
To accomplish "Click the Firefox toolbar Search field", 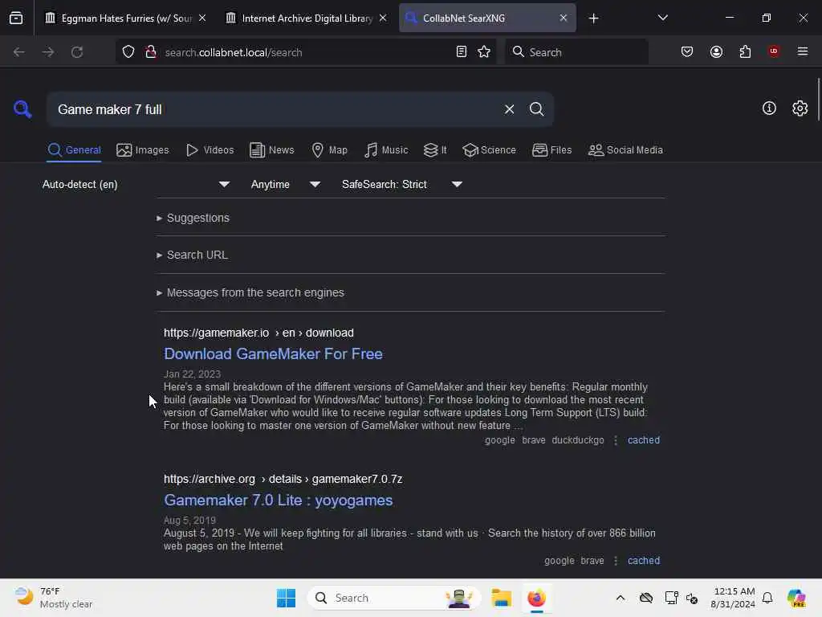I will point(576,52).
